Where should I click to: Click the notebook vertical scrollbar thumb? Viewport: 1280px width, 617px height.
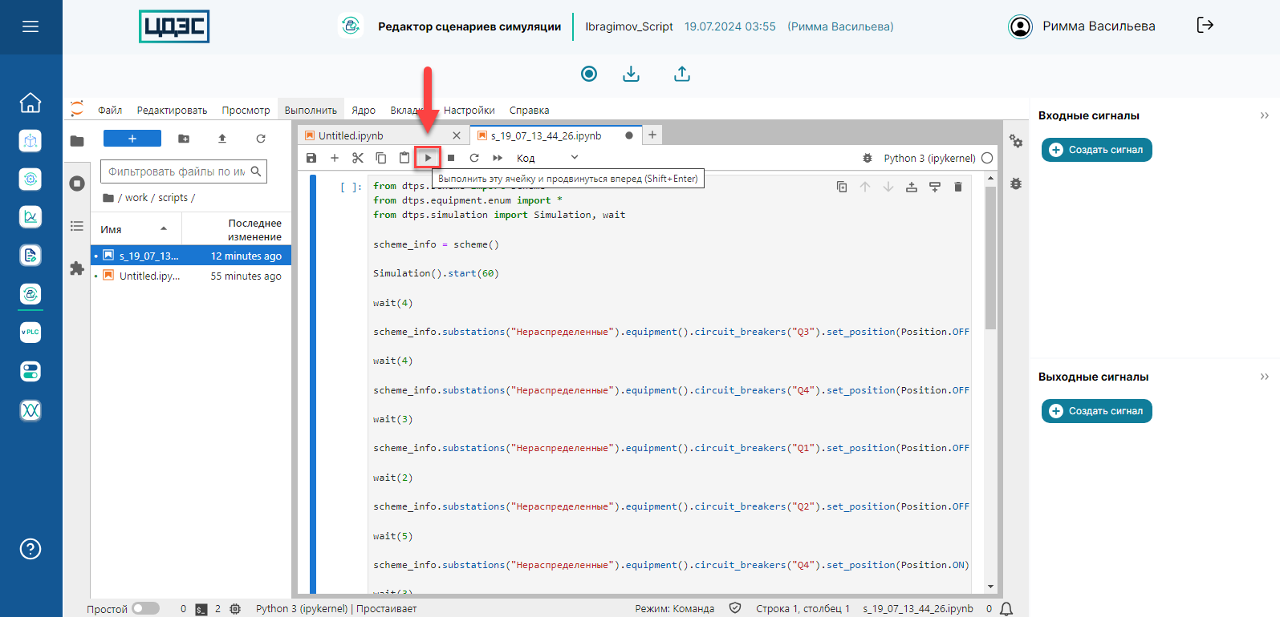point(990,256)
